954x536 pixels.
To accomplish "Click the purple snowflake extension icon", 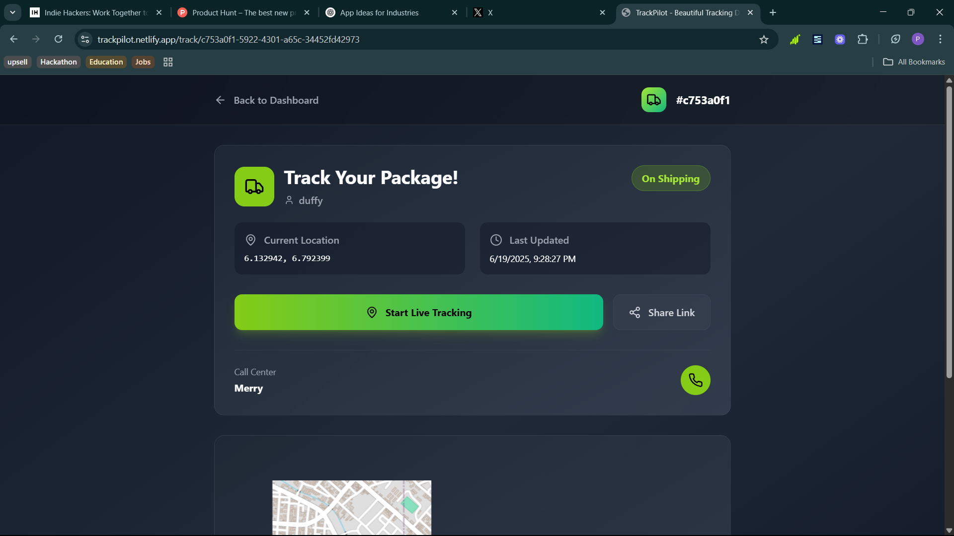I will tap(840, 39).
